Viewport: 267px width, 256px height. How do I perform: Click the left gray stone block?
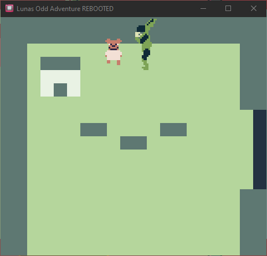[x=93, y=130]
